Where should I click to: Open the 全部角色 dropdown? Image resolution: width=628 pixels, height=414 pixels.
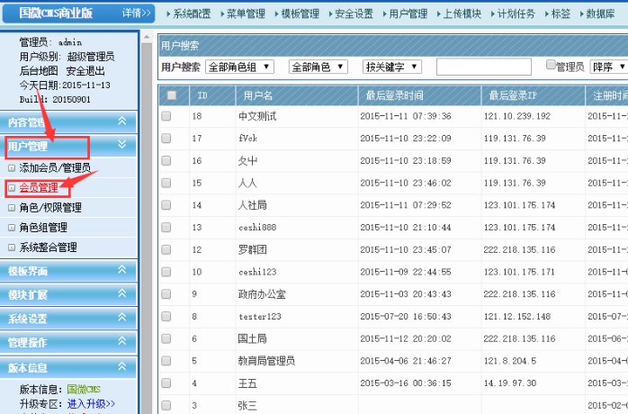coord(317,67)
